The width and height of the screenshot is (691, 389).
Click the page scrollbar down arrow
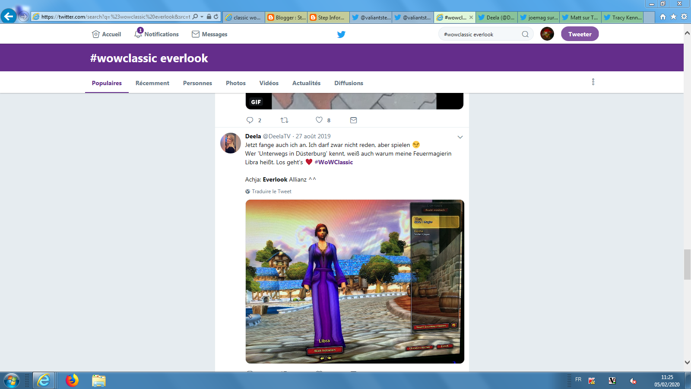687,362
